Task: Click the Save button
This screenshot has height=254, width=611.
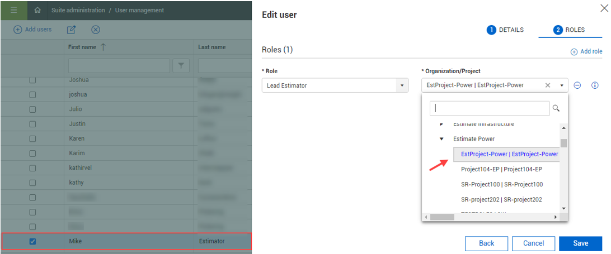Action: 581,243
